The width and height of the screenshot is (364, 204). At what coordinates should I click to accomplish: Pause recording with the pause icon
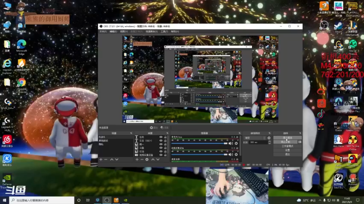pyautogui.click(x=300, y=142)
